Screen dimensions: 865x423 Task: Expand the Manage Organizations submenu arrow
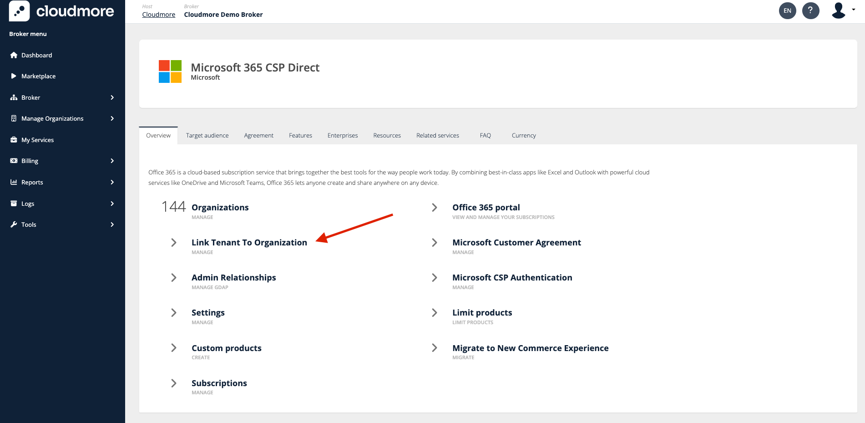[112, 118]
